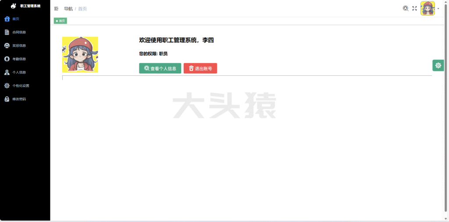Click the document icon beside 合同信息

pos(7,32)
